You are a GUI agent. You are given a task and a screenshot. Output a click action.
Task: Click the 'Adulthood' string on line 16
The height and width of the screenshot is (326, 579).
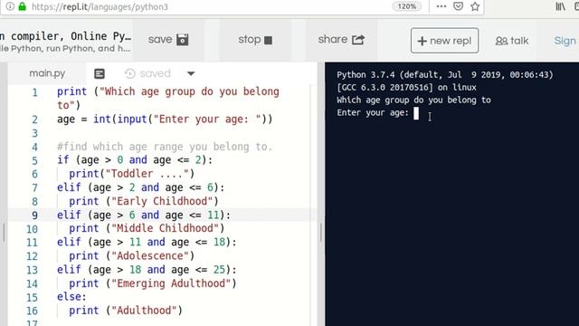(x=144, y=311)
